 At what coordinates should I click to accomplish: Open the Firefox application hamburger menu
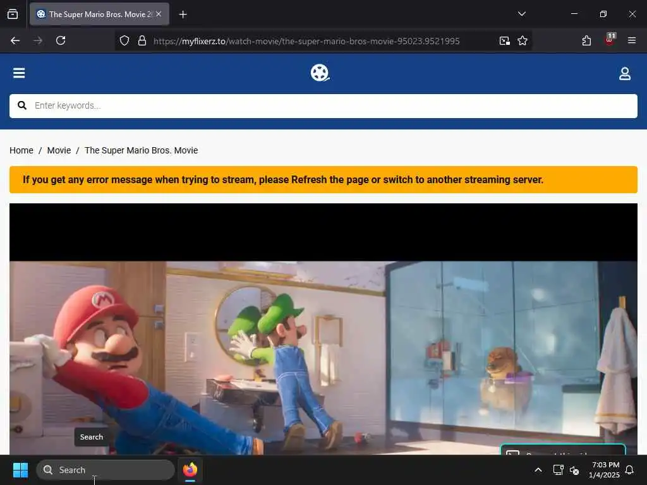pyautogui.click(x=631, y=40)
